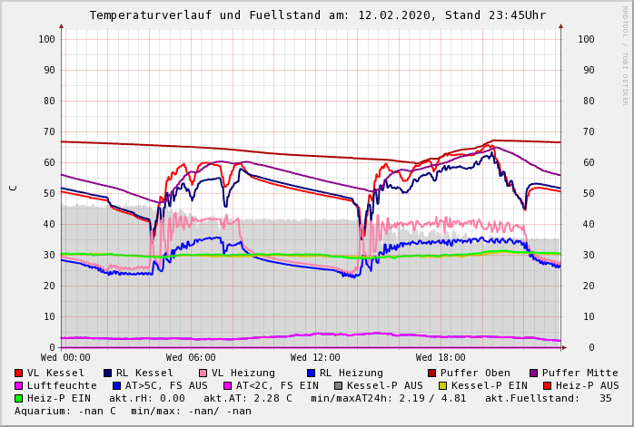
Task: Click the Wed 06:00 time axis label
Action: pos(191,358)
